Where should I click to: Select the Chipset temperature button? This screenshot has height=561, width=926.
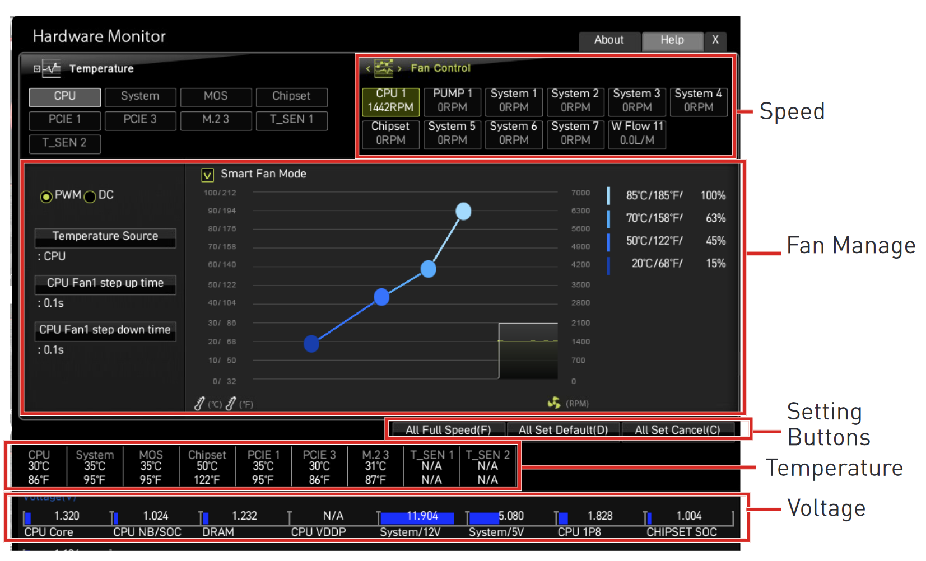point(291,97)
